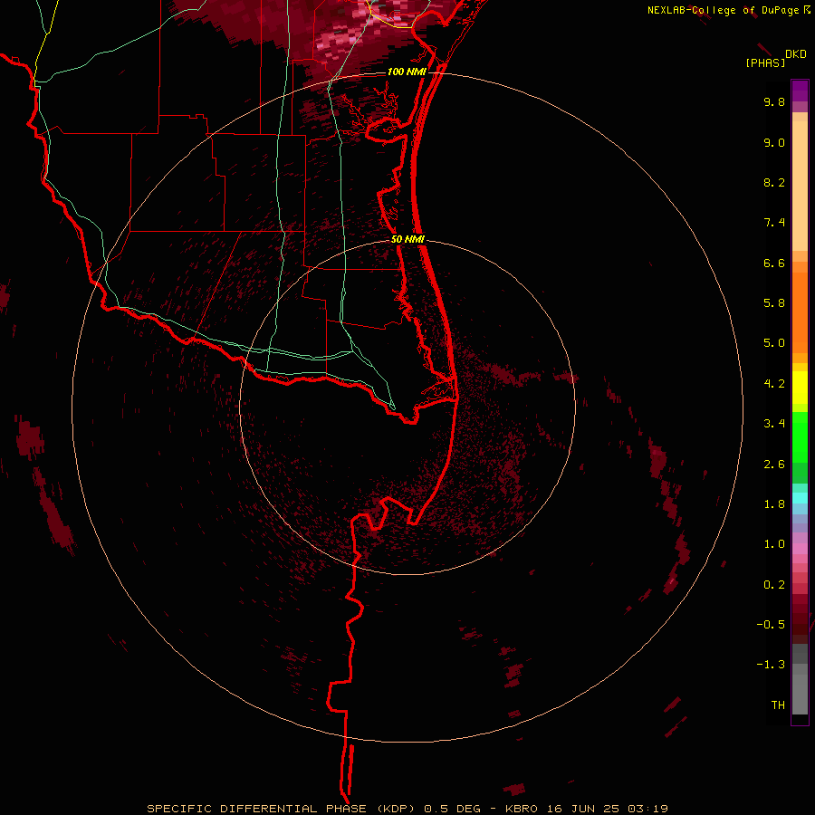Image resolution: width=815 pixels, height=815 pixels.
Task: Pick the peach band of the color bar
Action: pyautogui.click(x=800, y=186)
